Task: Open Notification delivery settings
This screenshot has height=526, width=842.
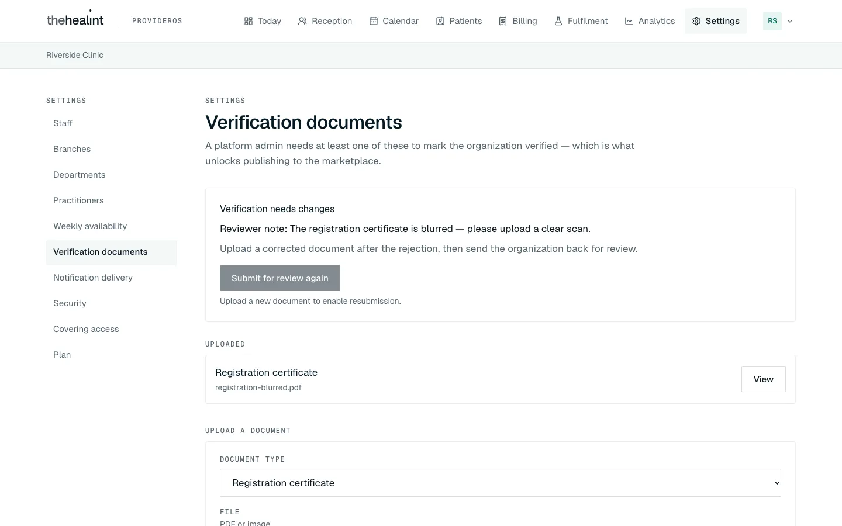Action: [112, 278]
